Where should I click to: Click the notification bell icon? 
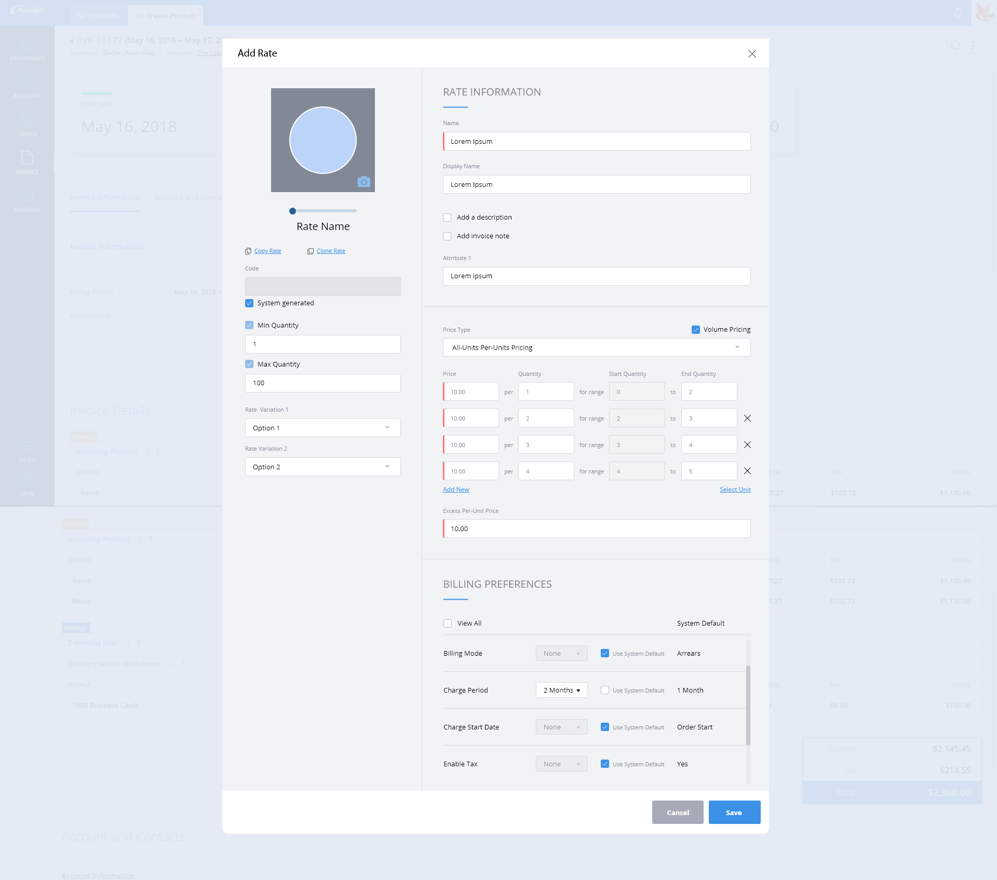click(958, 13)
